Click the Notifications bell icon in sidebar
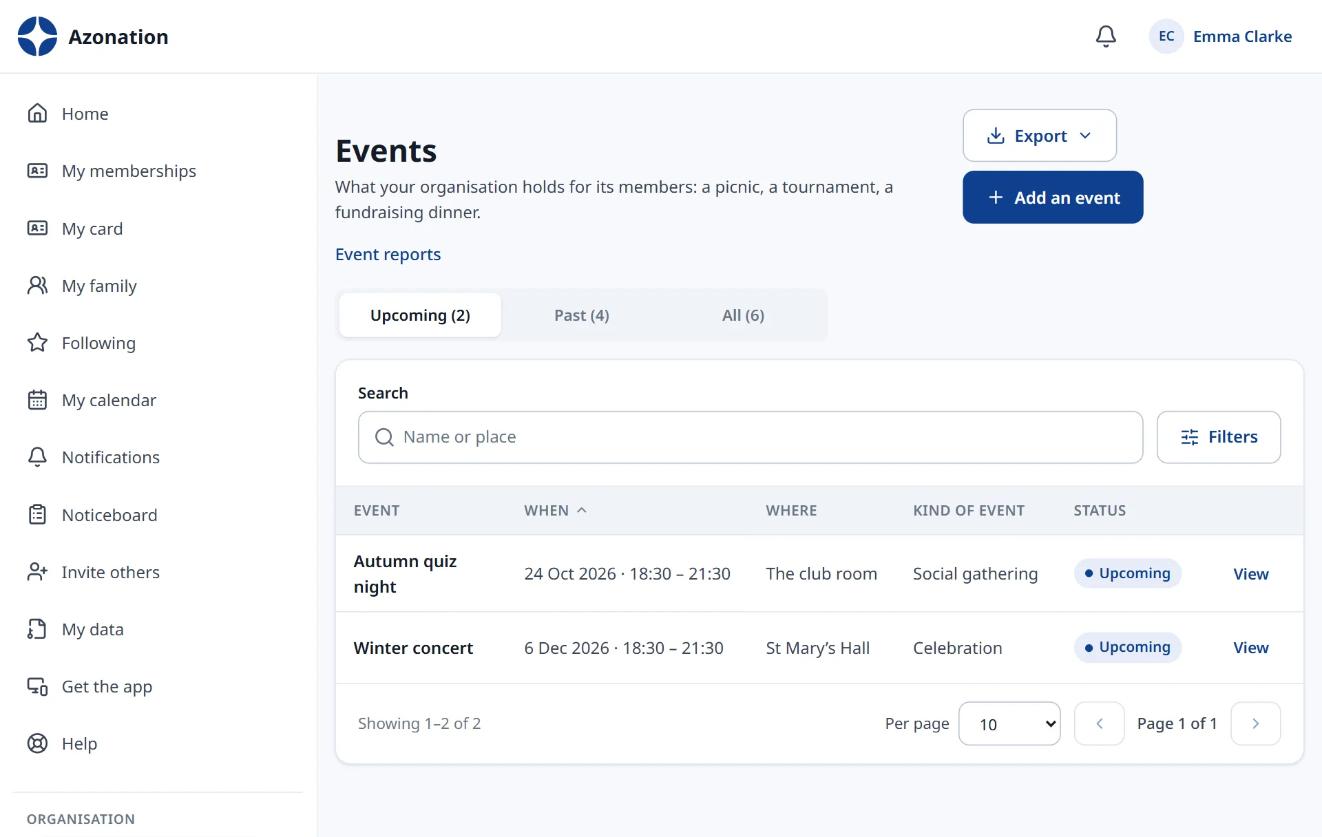This screenshot has width=1322, height=837. point(37,457)
